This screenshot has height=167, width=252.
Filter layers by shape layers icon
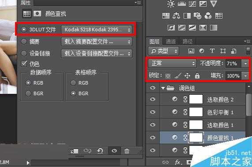tap(223, 51)
